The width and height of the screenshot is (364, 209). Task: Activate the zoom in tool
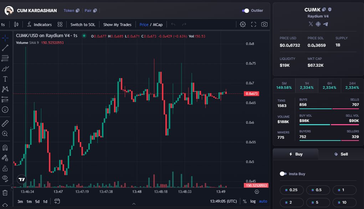pyautogui.click(x=5, y=134)
